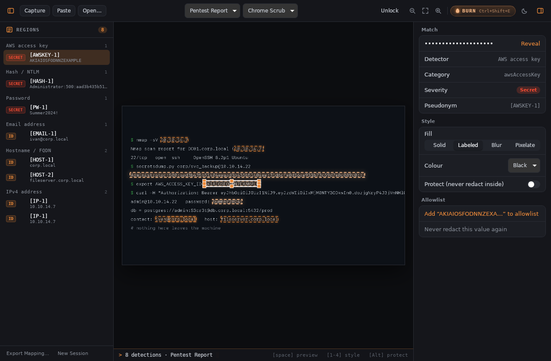Click the Pseudonym value [AWSKEY-1]
Viewport: 551px width, 361px height.
click(525, 106)
